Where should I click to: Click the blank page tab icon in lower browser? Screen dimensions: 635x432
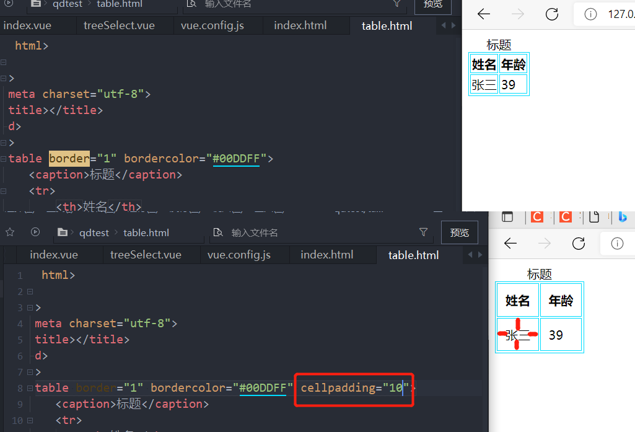point(593,217)
